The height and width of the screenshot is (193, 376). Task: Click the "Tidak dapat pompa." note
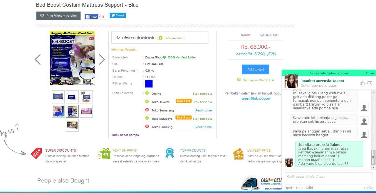click(x=125, y=135)
